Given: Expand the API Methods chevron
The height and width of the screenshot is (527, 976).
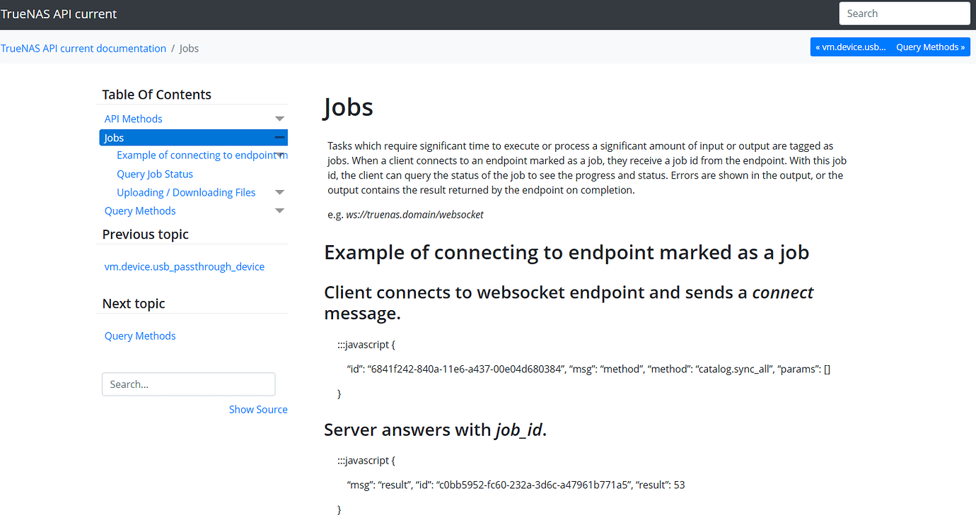Looking at the screenshot, I should click(x=280, y=118).
